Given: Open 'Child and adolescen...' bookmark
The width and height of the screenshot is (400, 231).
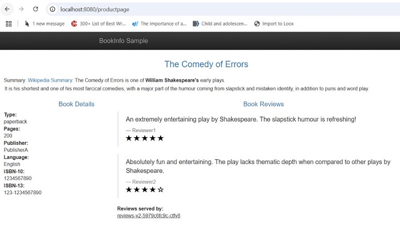Looking at the screenshot, I should (220, 24).
